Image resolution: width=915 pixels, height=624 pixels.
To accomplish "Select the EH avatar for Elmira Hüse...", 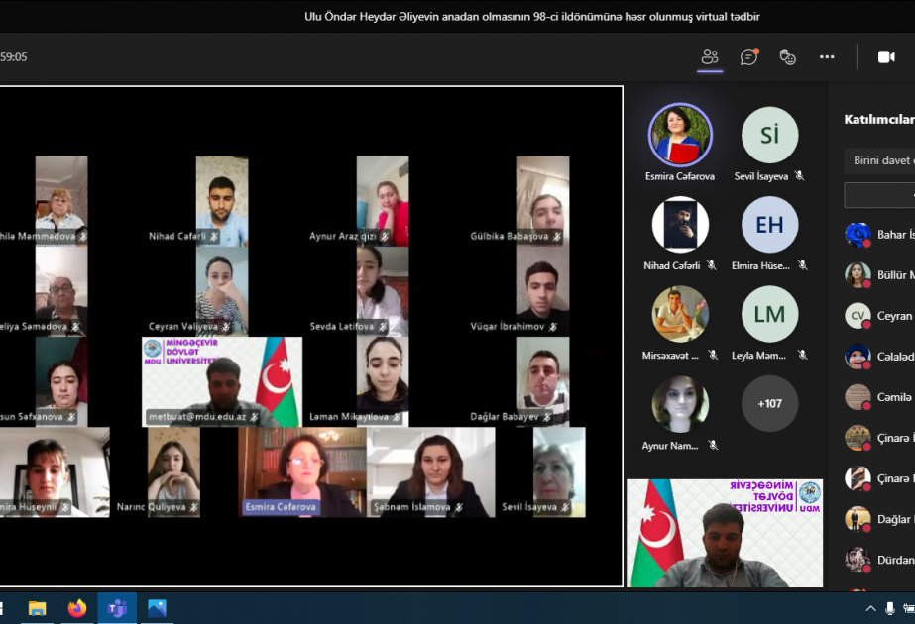I will pos(769,225).
